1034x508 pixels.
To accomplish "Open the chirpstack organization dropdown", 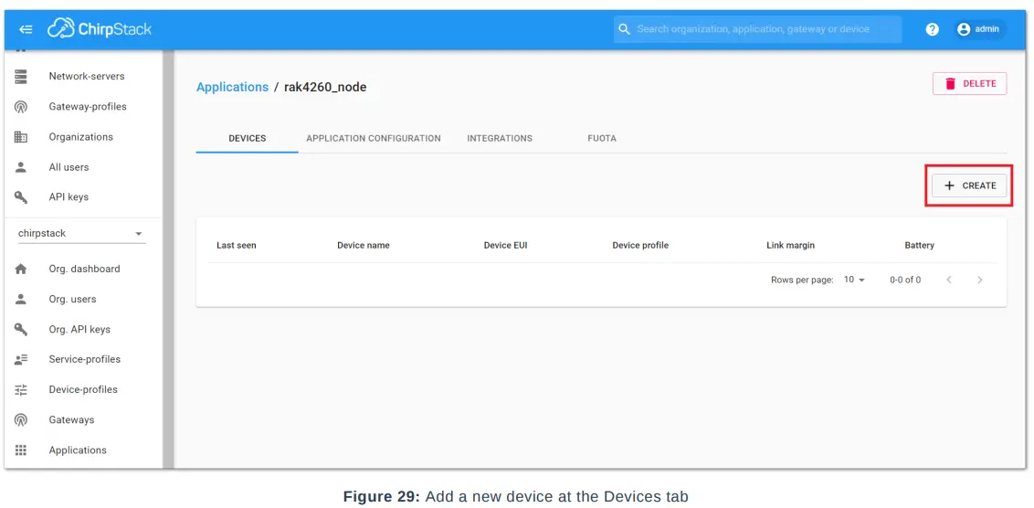I will [x=82, y=234].
